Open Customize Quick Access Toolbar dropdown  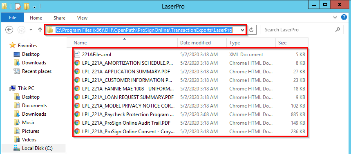click(x=34, y=7)
